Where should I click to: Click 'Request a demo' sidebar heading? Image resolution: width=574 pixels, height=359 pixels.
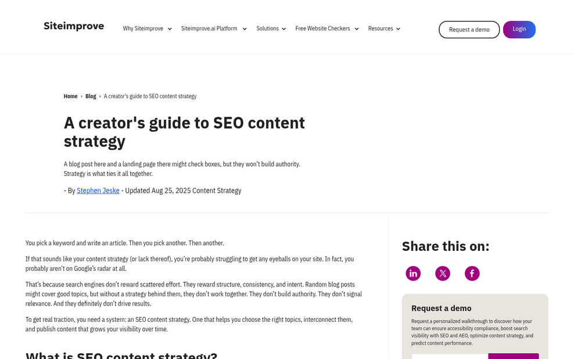pos(441,308)
